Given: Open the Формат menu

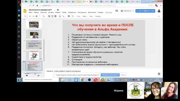Looking at the screenshot, I should [58, 12].
